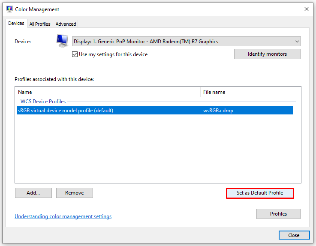This screenshot has width=316, height=246.
Task: Click Set as Default Profile
Action: [x=260, y=193]
